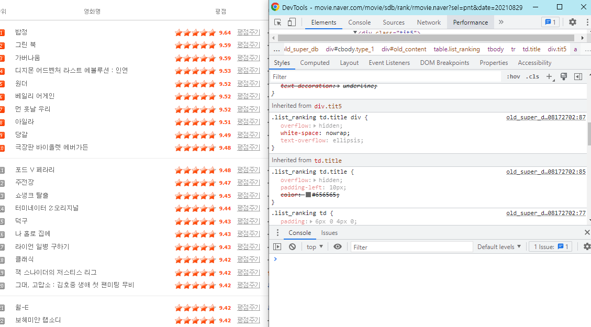
Task: Toggle the :hov element state panel
Action: point(514,76)
